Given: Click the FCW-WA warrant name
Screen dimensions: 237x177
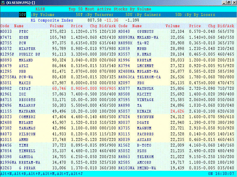Looking at the screenshot, I should tap(26, 77).
